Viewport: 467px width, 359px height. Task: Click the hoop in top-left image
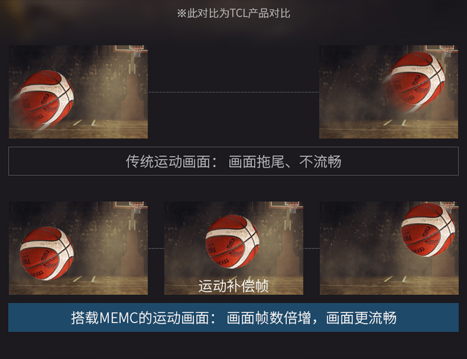click(138, 51)
